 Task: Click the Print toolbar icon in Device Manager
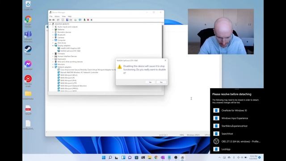(x=75, y=20)
